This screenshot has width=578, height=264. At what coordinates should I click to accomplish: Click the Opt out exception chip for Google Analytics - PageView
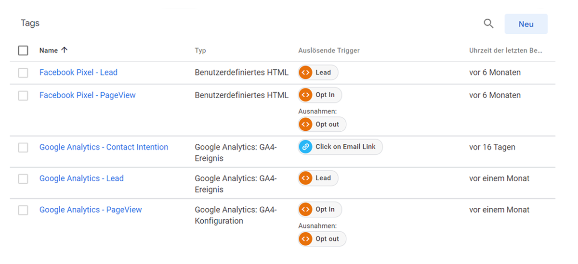322,239
